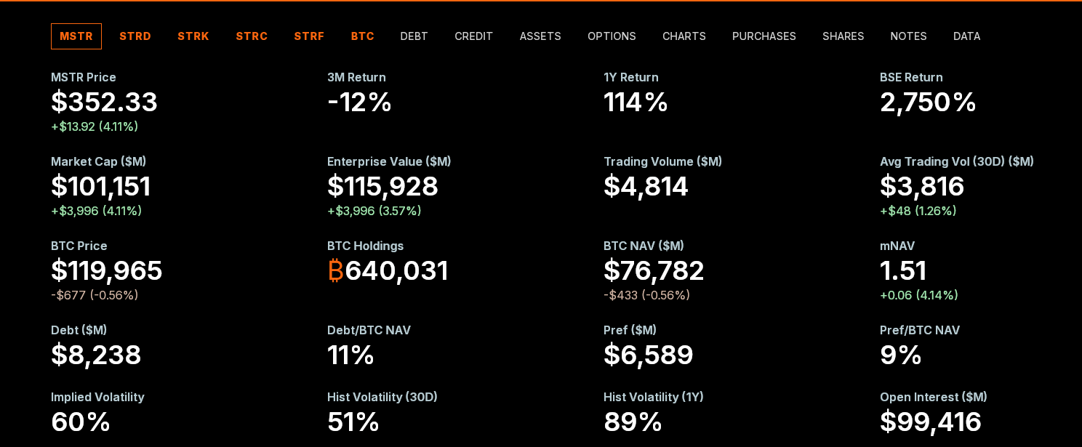Open the NOTES tab
The image size is (1082, 447).
[908, 36]
